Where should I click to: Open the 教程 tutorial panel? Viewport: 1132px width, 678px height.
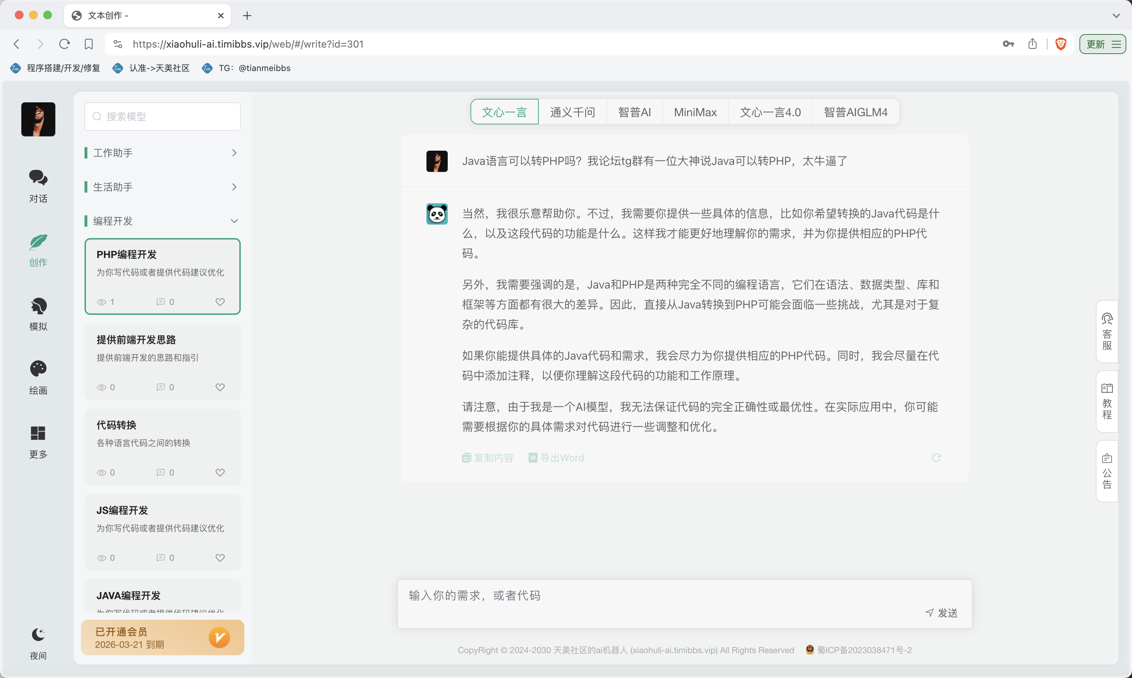point(1107,401)
